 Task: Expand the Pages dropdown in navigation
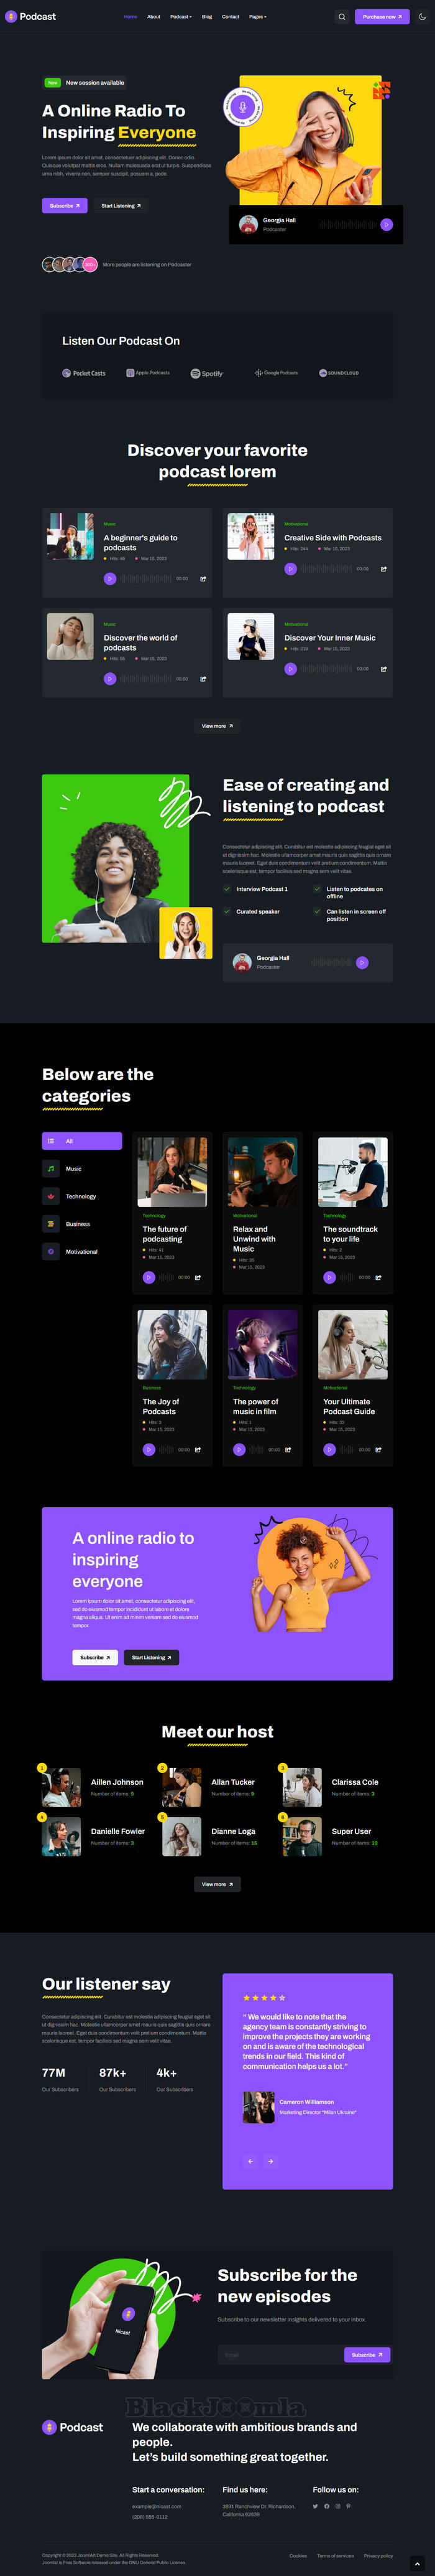[x=257, y=17]
